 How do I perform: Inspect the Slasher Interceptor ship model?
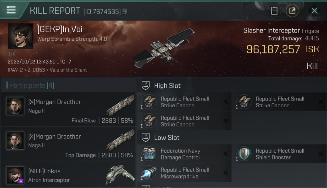click(x=163, y=48)
